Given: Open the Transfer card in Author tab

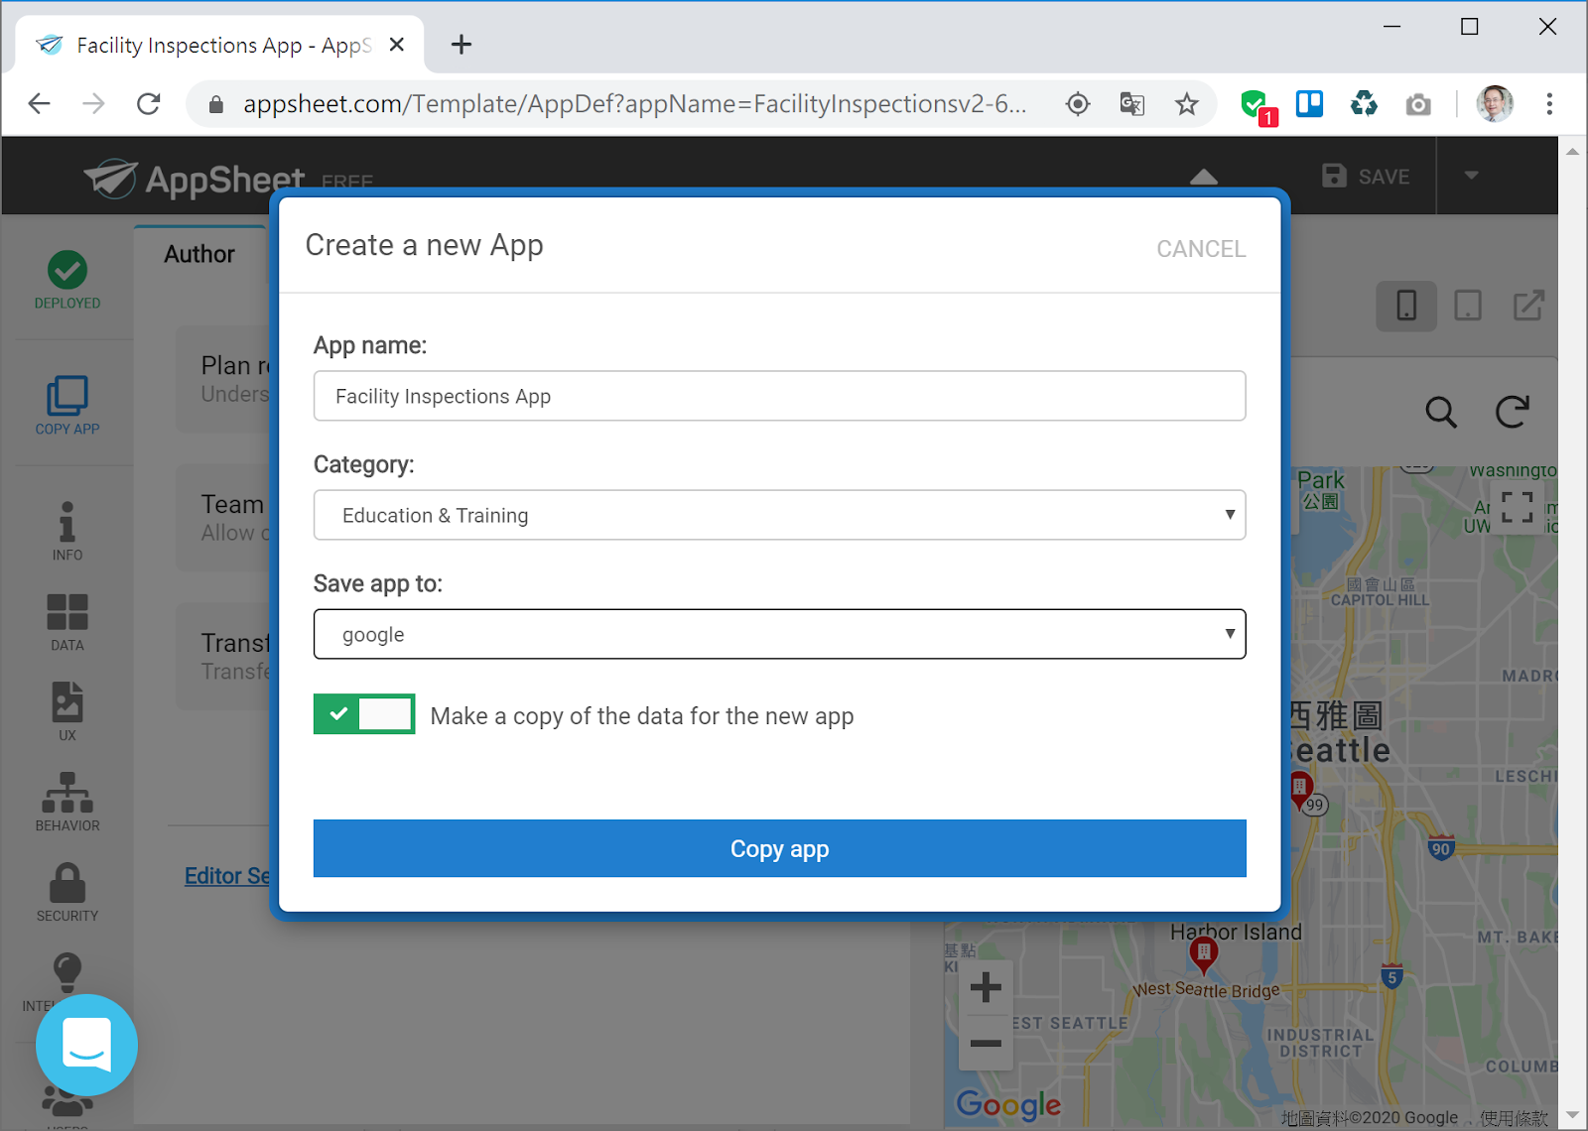Looking at the screenshot, I should pyautogui.click(x=224, y=657).
